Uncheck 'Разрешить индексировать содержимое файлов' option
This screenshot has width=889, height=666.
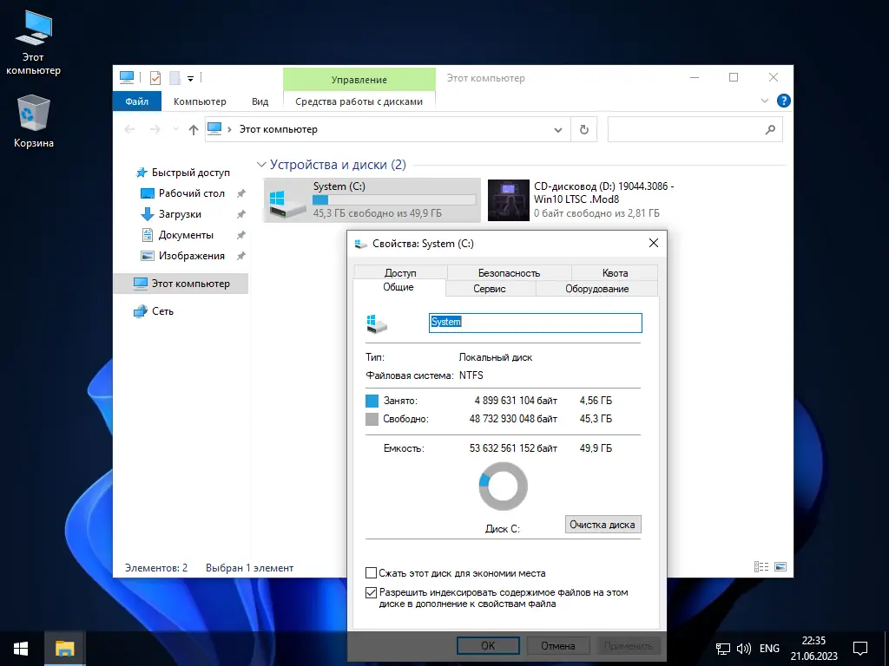371,592
